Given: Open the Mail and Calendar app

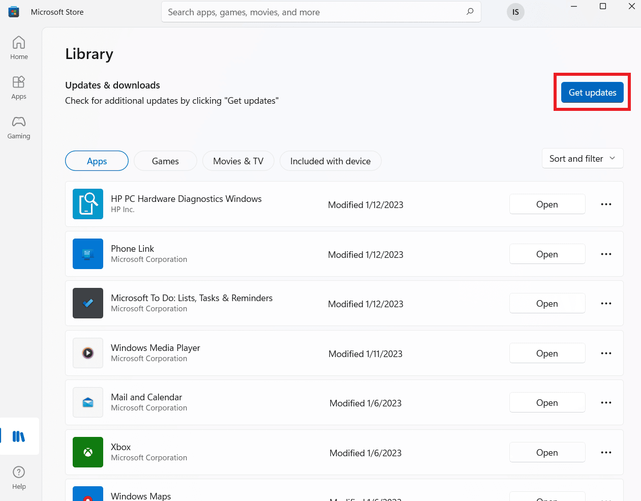Looking at the screenshot, I should click(x=547, y=402).
